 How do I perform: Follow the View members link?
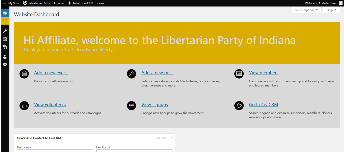pos(263,73)
